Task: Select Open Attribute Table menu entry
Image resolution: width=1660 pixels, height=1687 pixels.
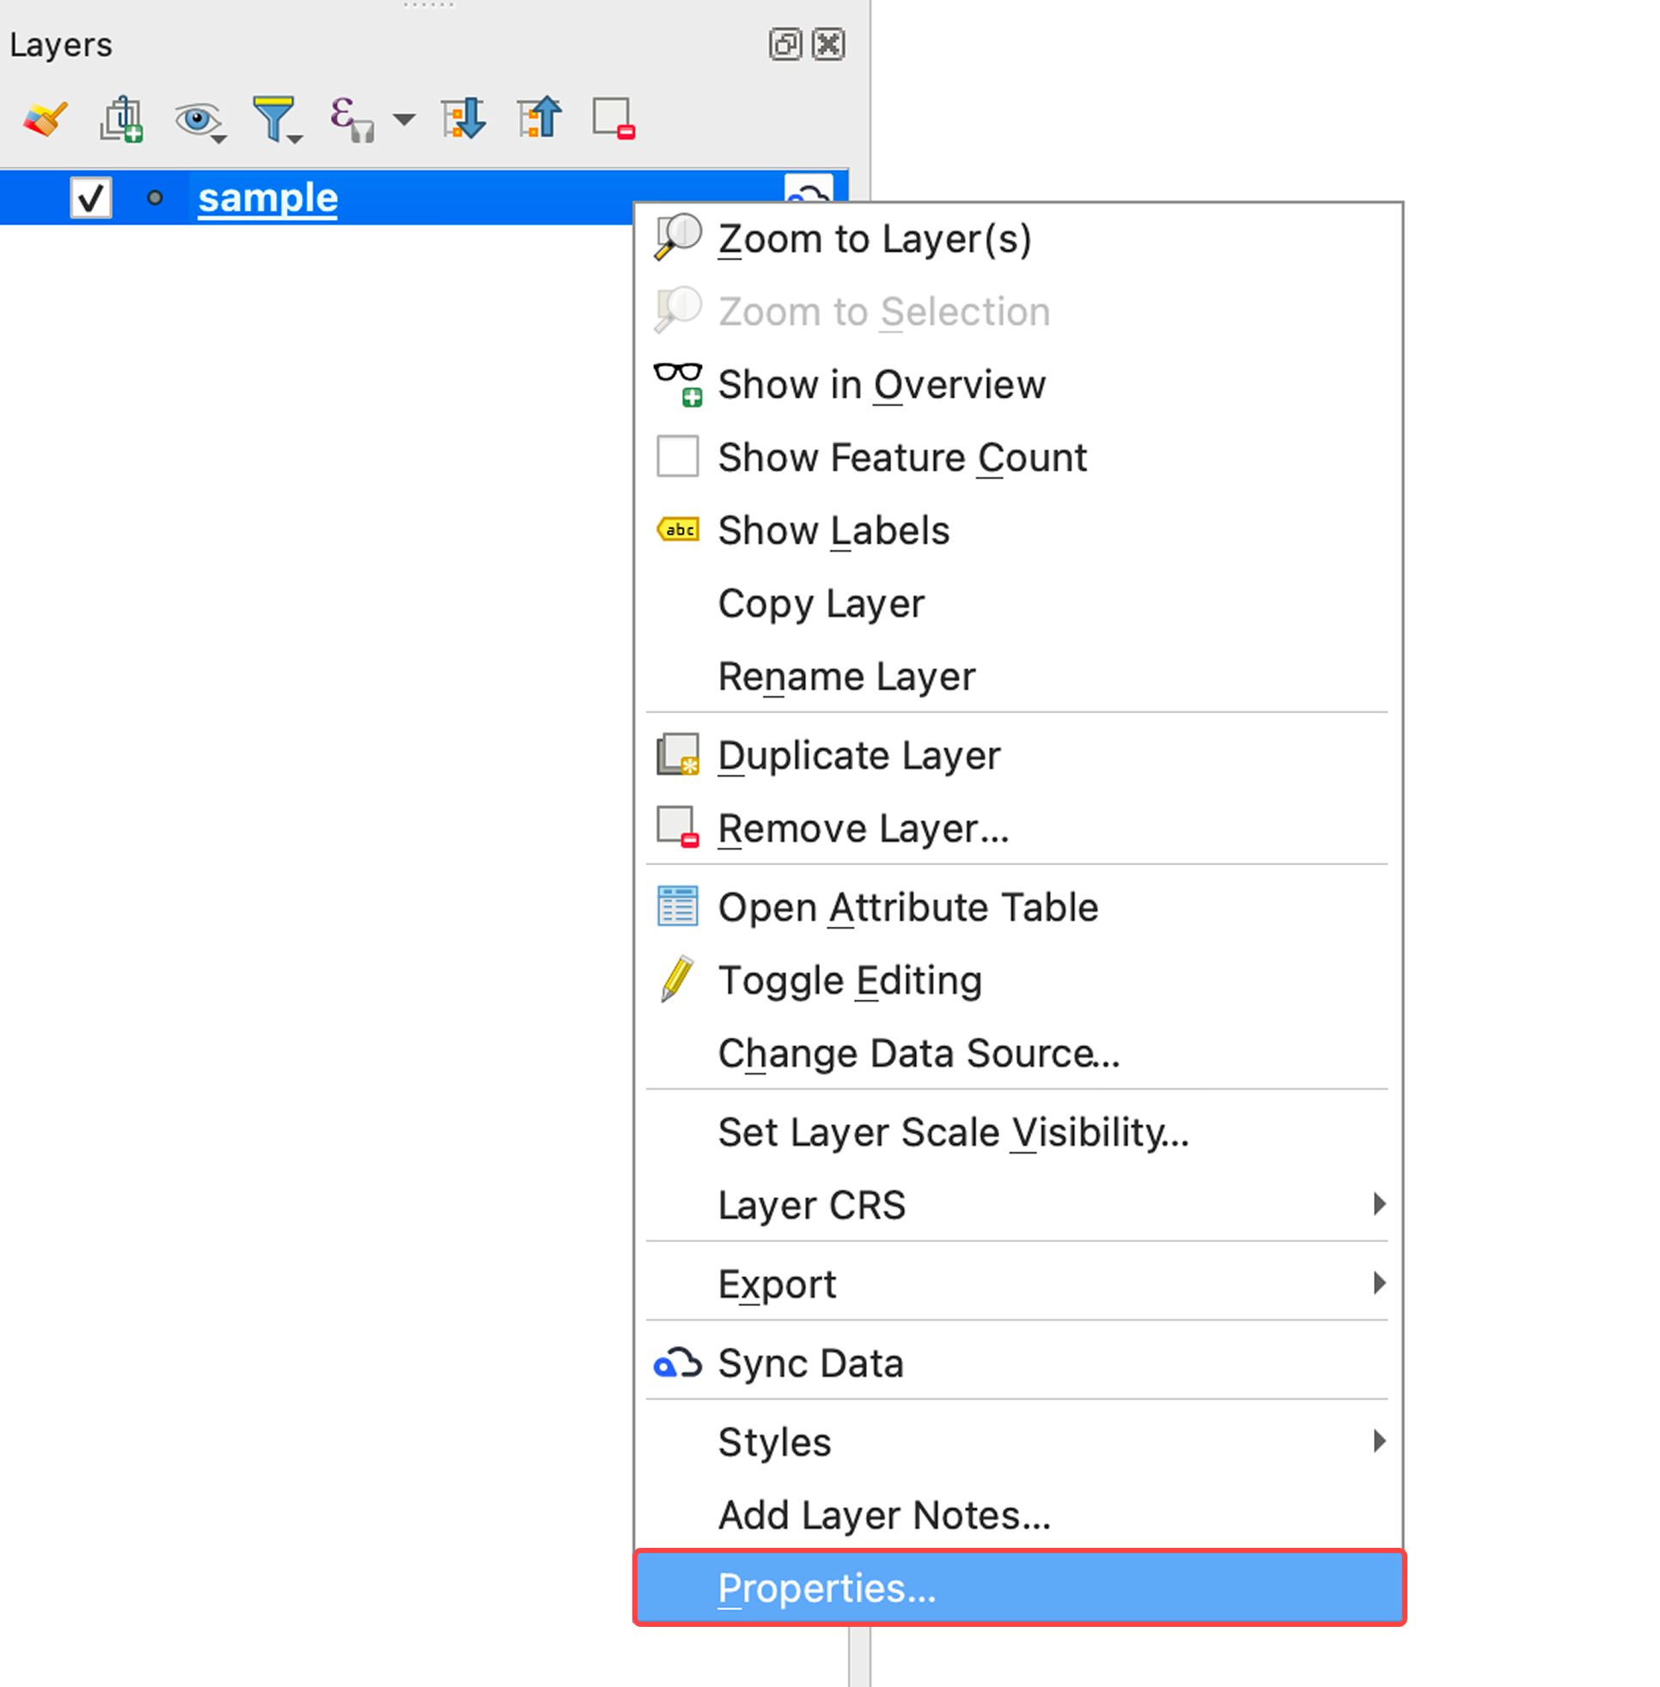Action: 906,907
